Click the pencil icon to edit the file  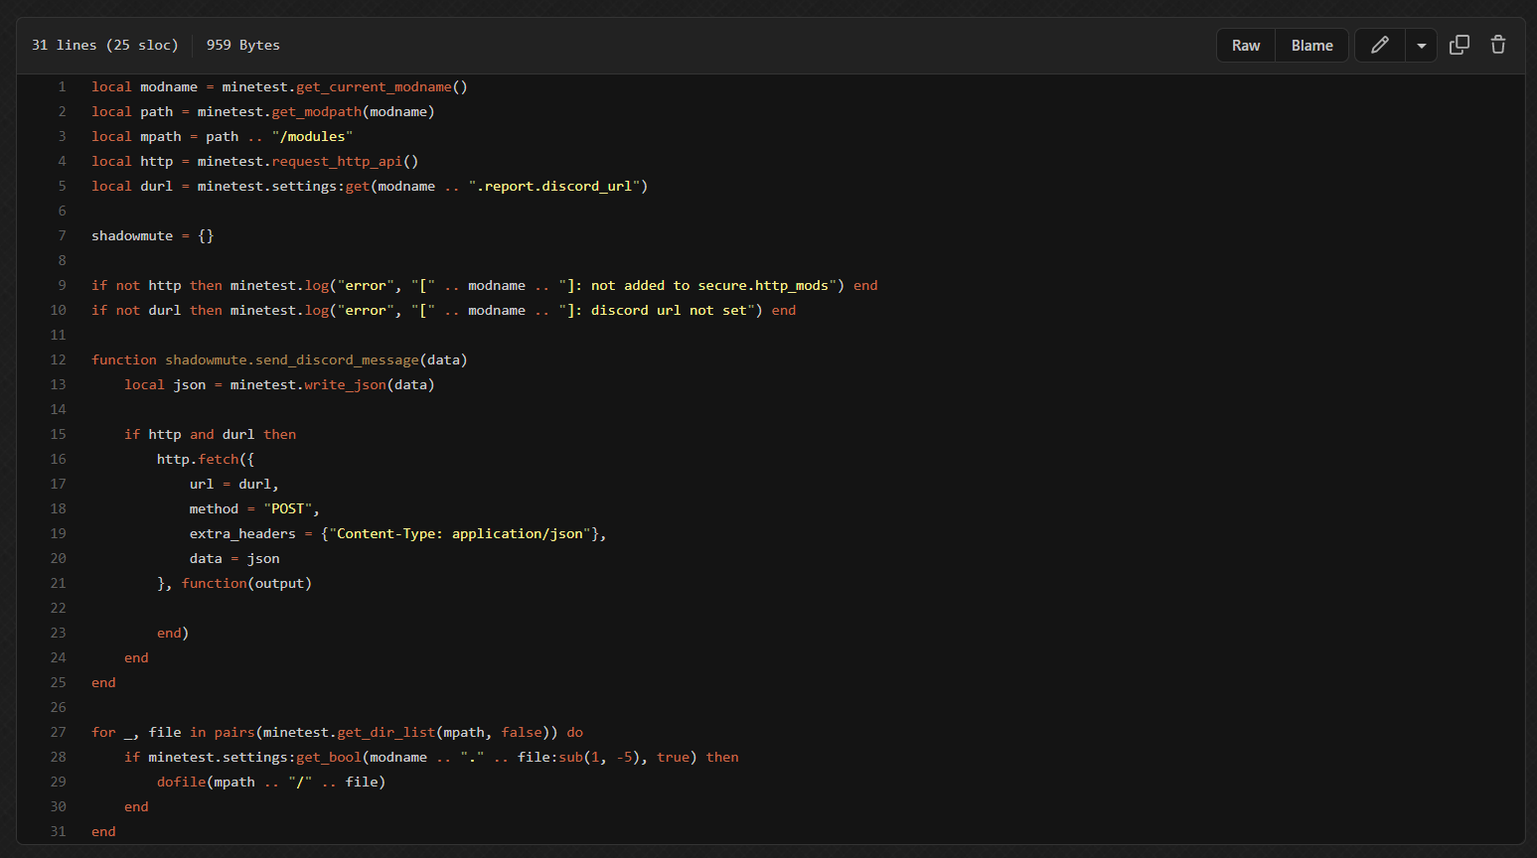pos(1380,46)
